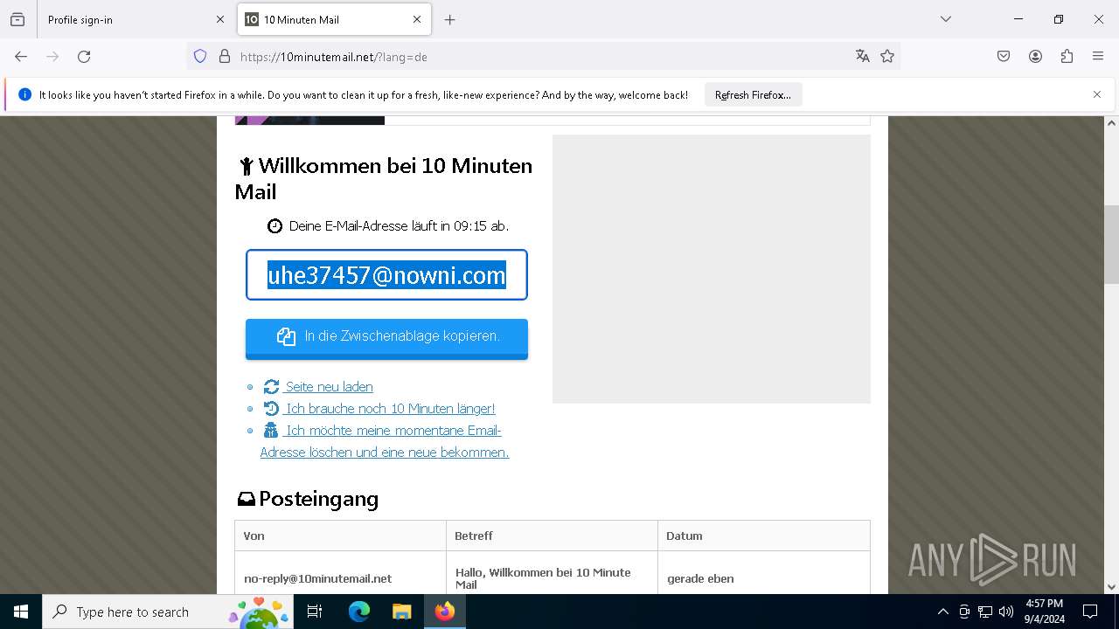Open the network tray icon
Image resolution: width=1119 pixels, height=629 pixels.
point(985,612)
